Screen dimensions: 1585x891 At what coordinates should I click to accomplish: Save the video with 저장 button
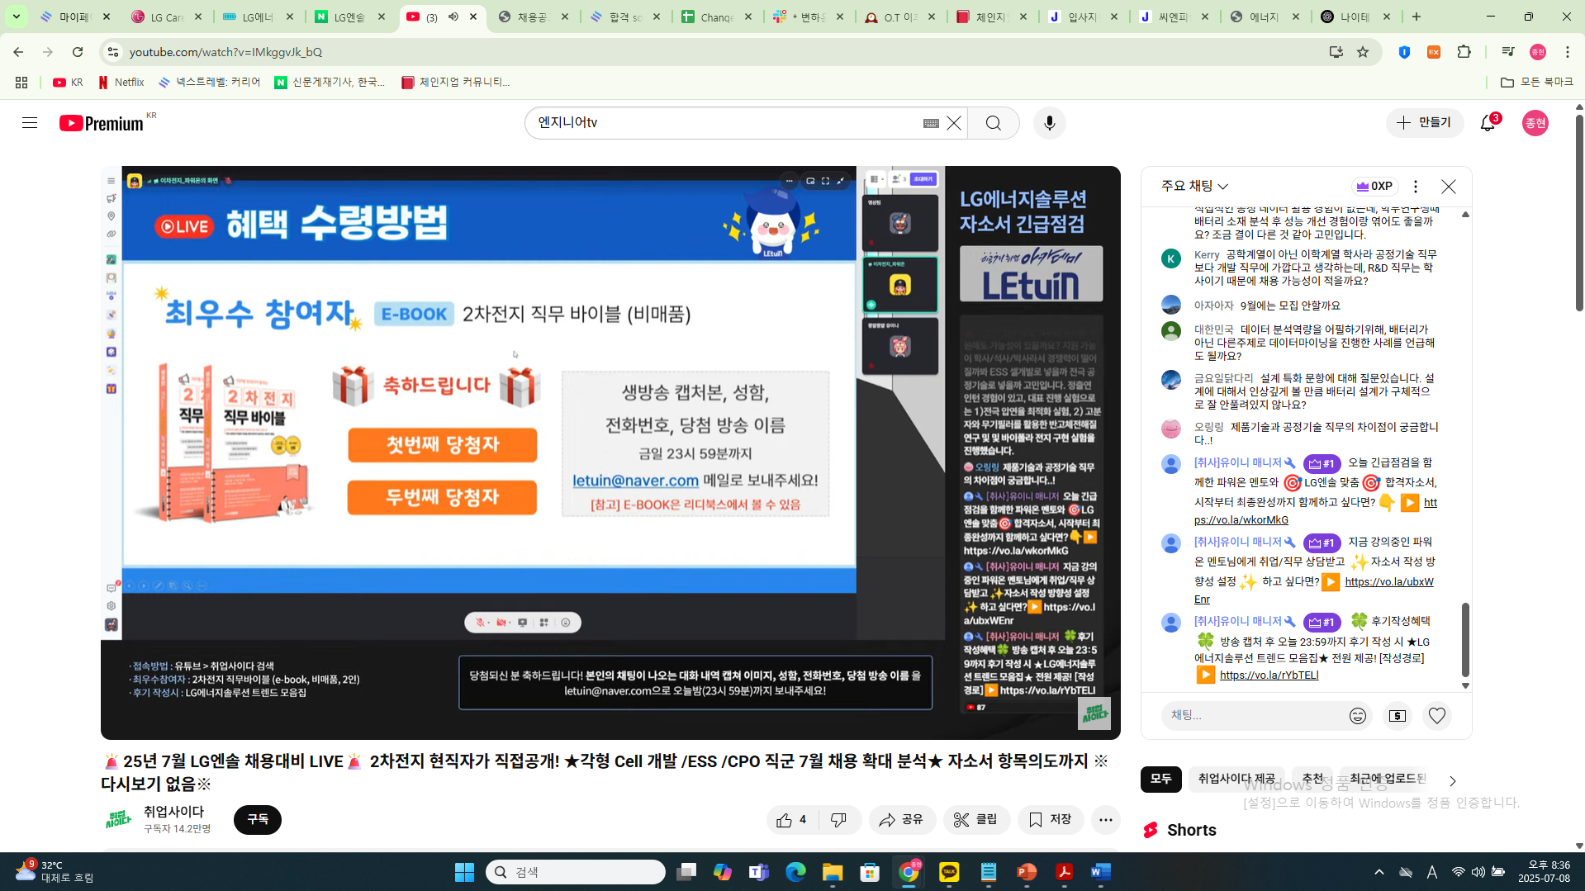tap(1051, 820)
